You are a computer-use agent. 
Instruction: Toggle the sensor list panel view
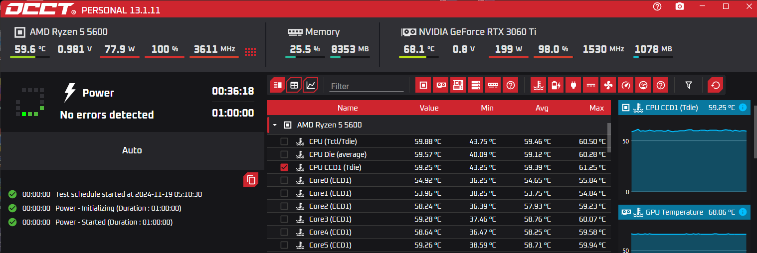click(x=278, y=85)
